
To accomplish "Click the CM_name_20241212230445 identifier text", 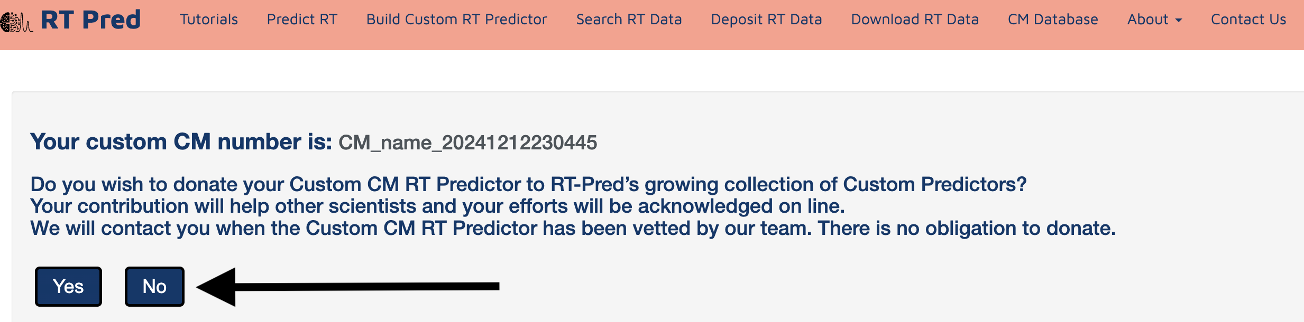I will click(467, 143).
